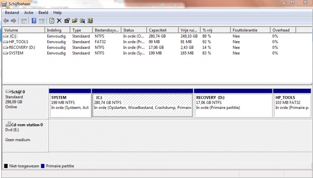The height and width of the screenshot is (178, 313).
Task: Sort by the Fouttolerantie column header
Action: click(x=250, y=30)
